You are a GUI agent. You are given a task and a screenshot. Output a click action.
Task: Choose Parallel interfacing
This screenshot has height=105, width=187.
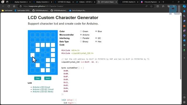[x=81, y=38]
